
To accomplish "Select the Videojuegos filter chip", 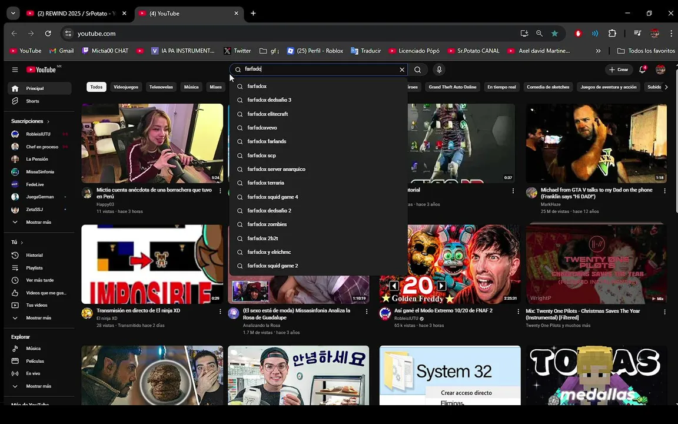I will 126,87.
